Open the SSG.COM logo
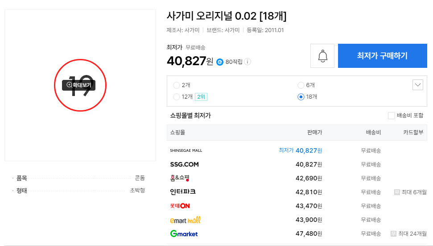The width and height of the screenshot is (433, 246). (x=185, y=164)
